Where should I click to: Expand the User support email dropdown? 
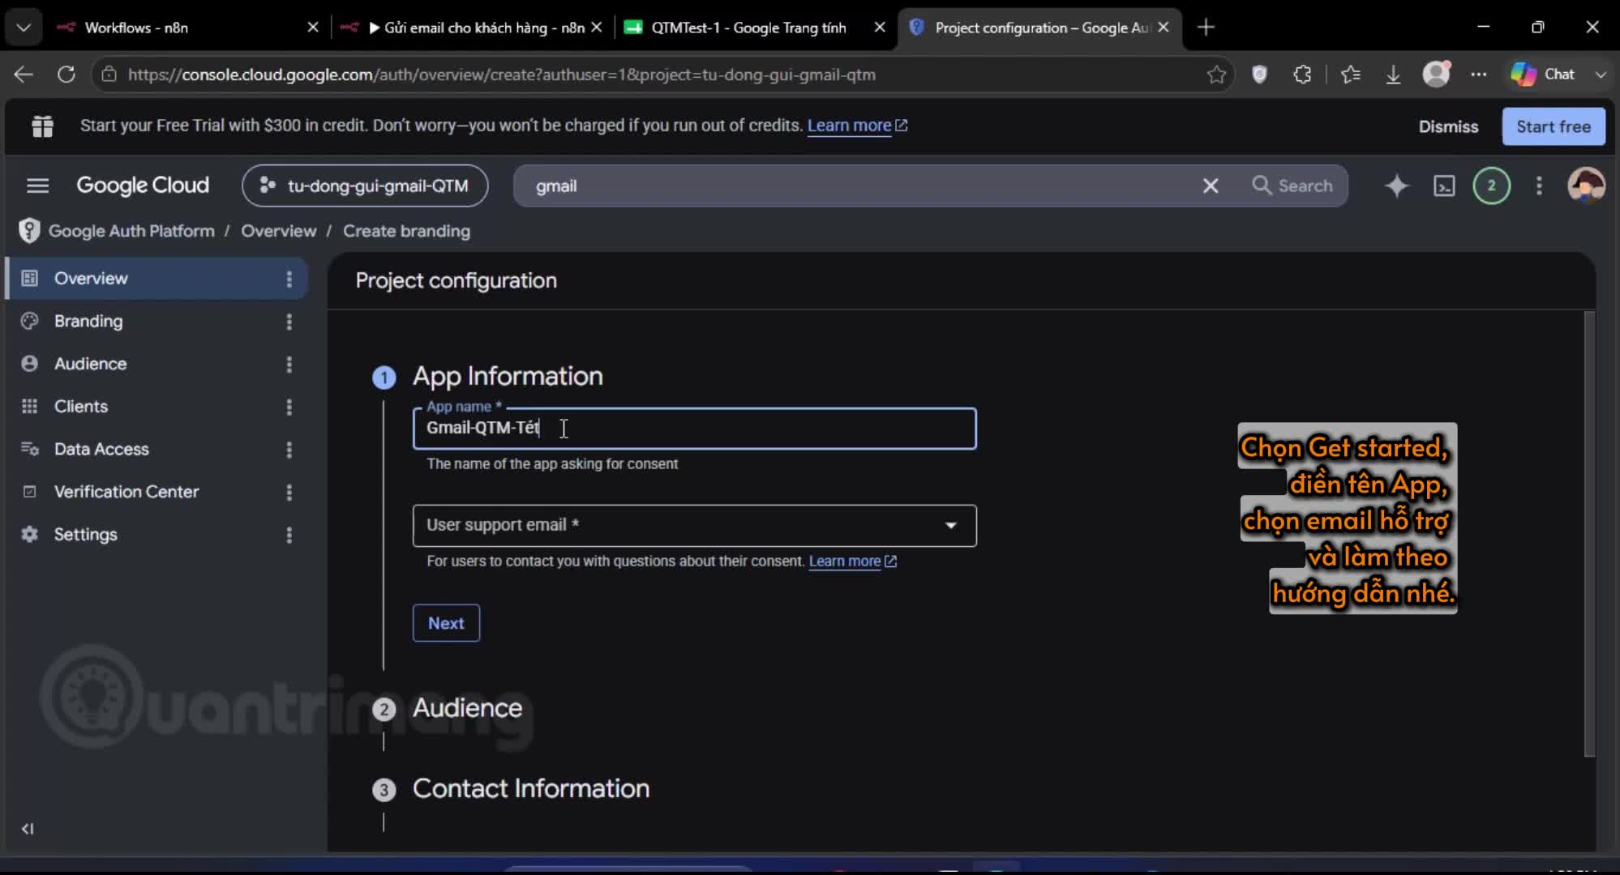[x=694, y=526]
